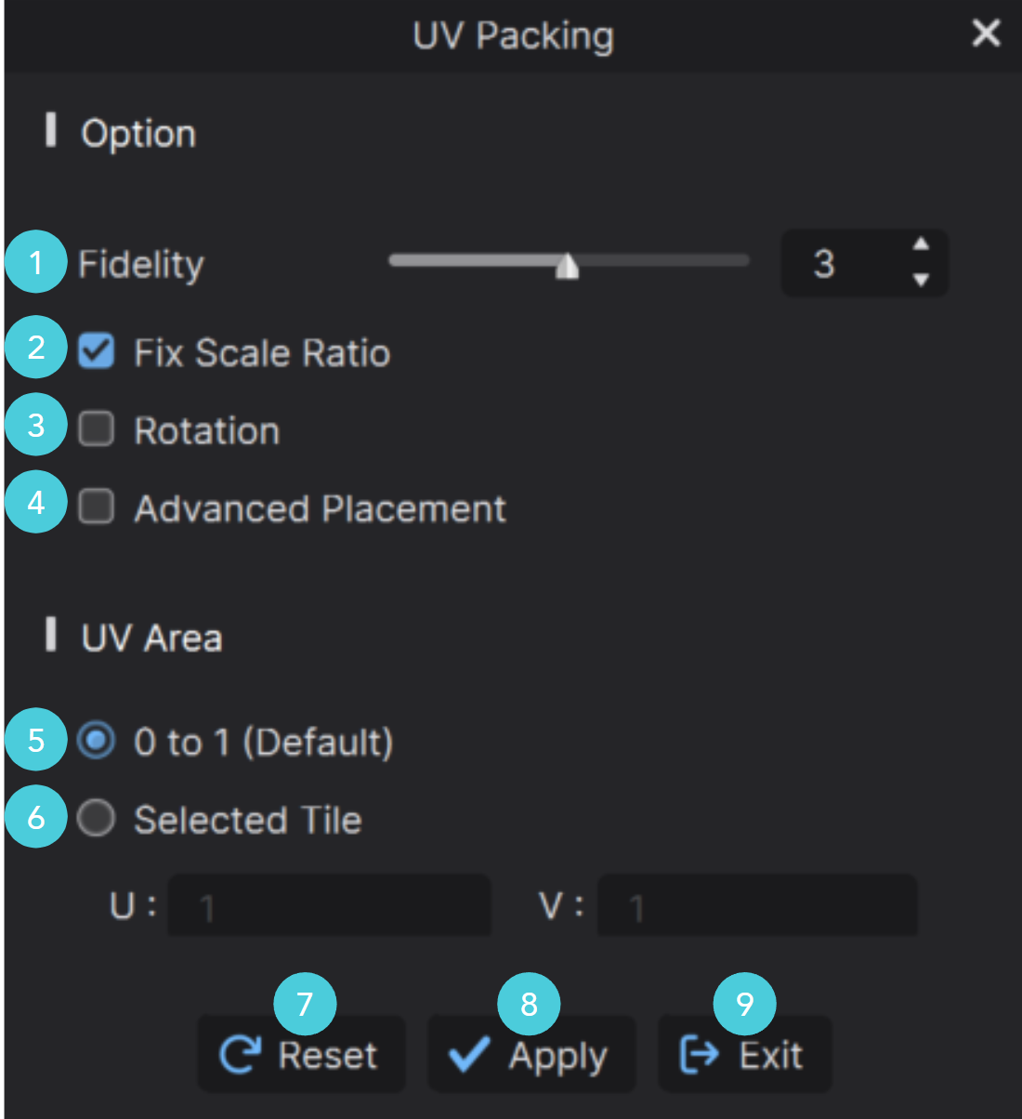Select the Selected Tile option
The width and height of the screenshot is (1022, 1119).
coord(95,819)
